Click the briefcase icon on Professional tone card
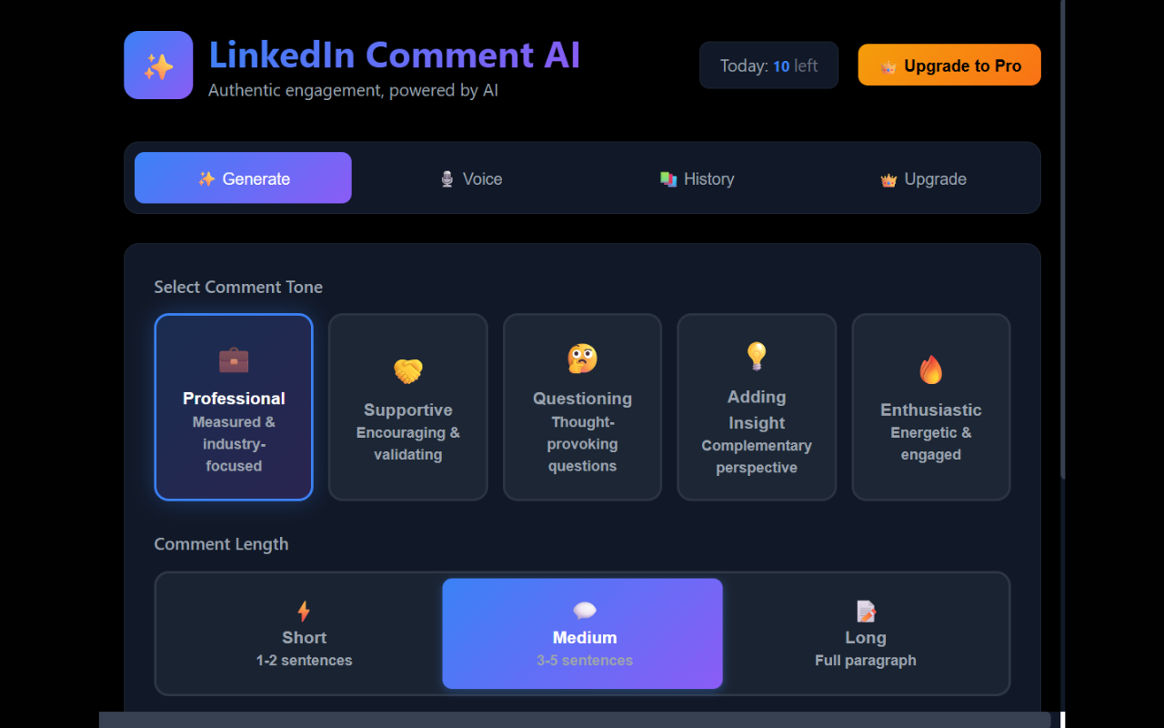 [234, 359]
